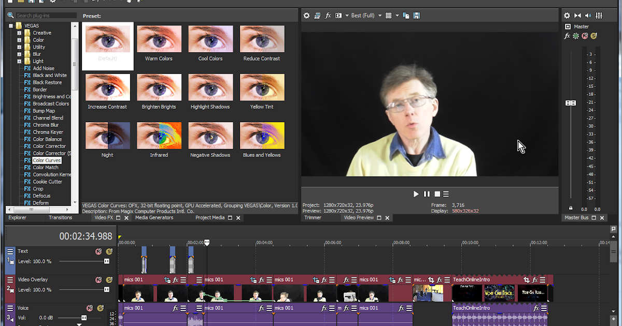Toggle the Master bus square checkbox
Viewport: 622px width, 326px height.
click(568, 26)
